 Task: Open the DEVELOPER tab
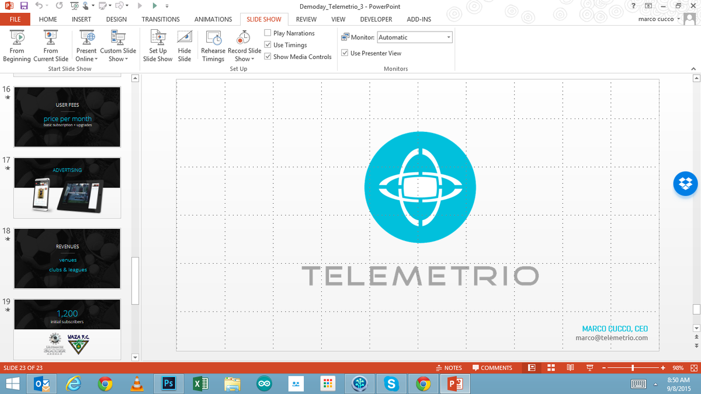click(x=376, y=19)
